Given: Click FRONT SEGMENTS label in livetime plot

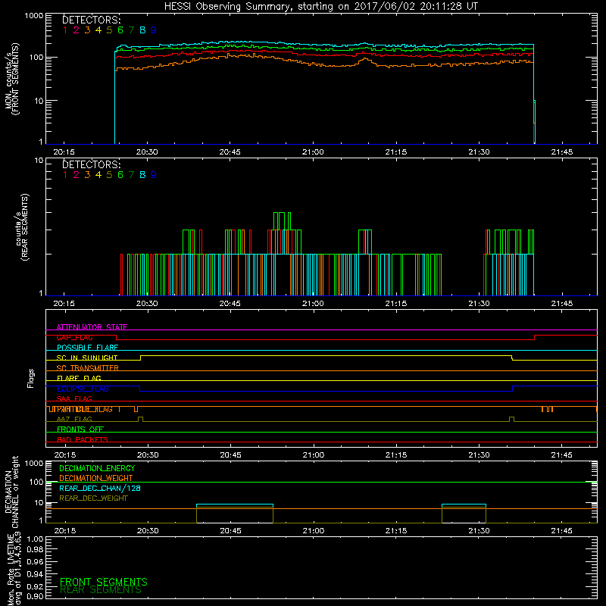Looking at the screenshot, I should (x=104, y=582).
